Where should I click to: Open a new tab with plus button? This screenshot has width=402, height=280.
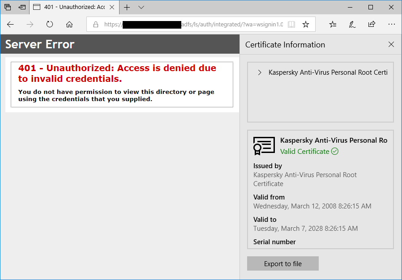pyautogui.click(x=127, y=7)
